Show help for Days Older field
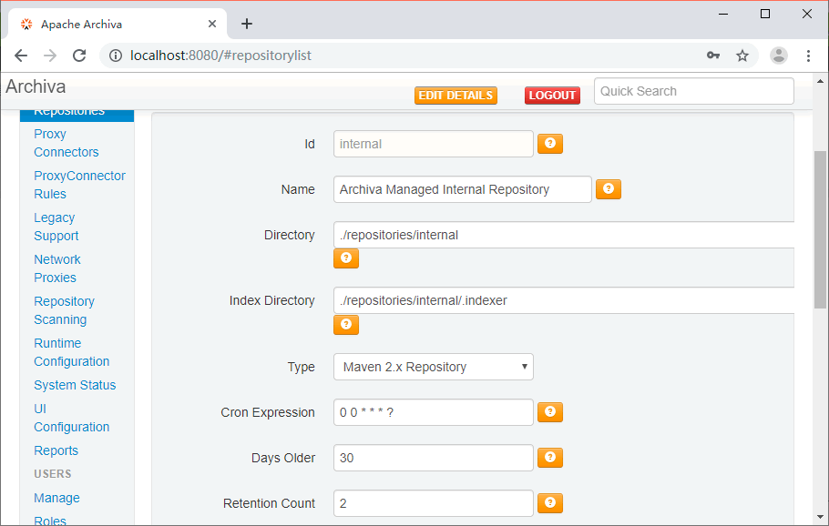 [550, 458]
